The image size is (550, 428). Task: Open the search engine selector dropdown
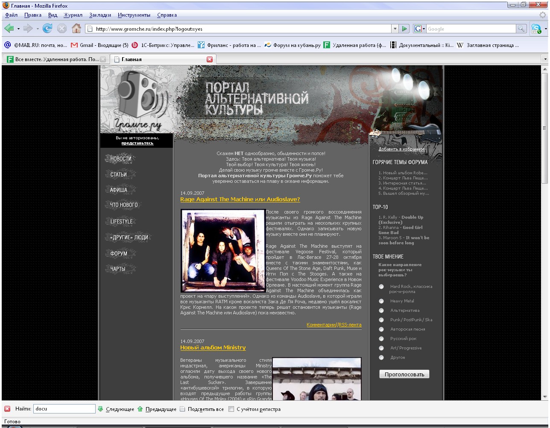point(419,29)
